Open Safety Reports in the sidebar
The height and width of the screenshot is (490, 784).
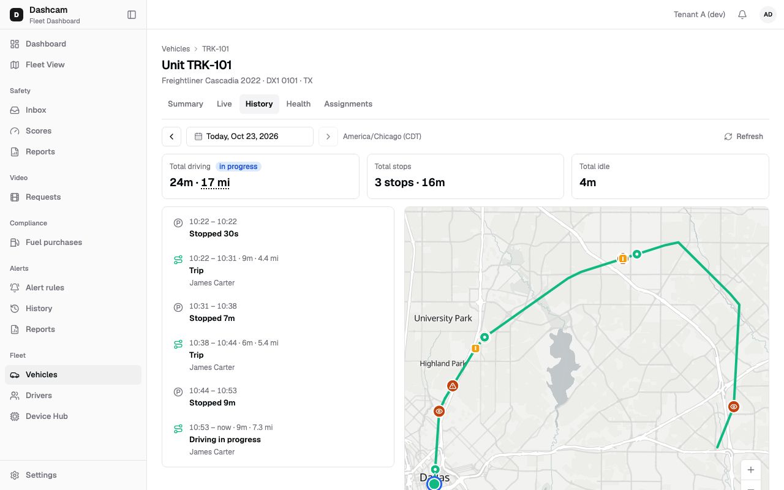tap(73, 152)
